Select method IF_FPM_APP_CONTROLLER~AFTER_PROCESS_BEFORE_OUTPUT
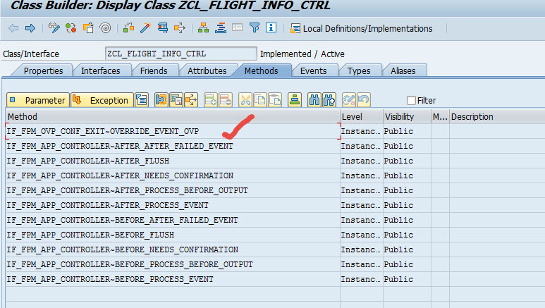545x308 pixels. (173, 190)
